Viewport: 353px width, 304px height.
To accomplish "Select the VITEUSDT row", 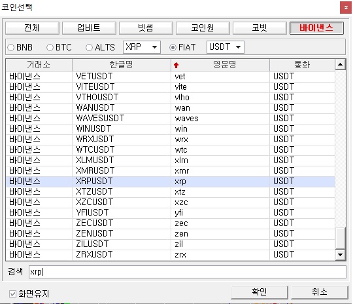I will pos(171,87).
